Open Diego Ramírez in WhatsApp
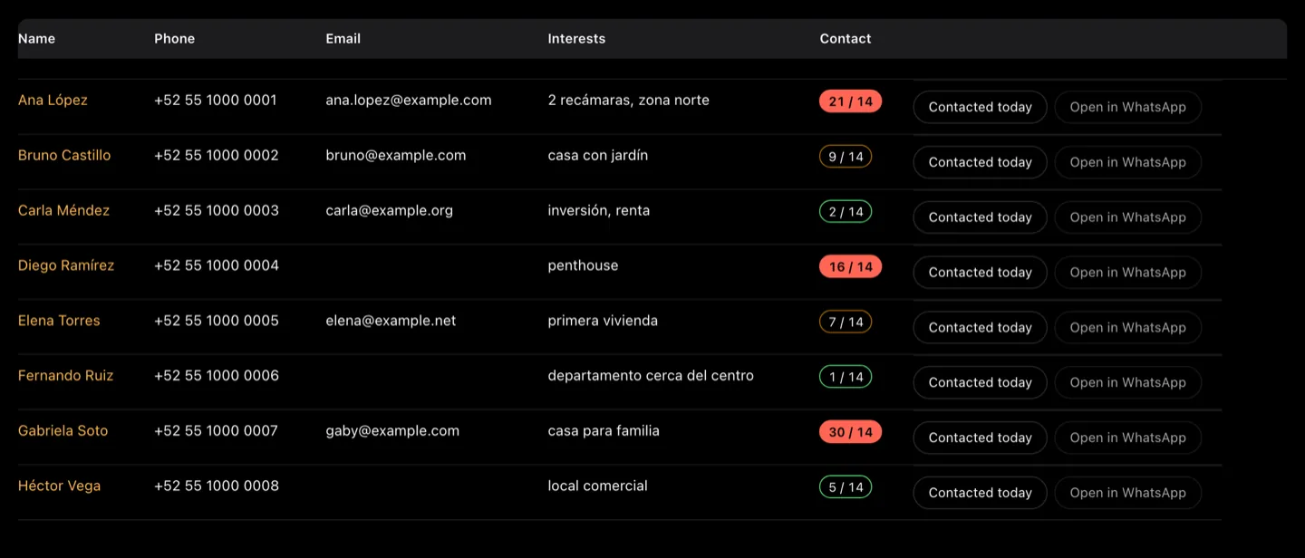Screen dimensions: 1305x558 click(1127, 273)
